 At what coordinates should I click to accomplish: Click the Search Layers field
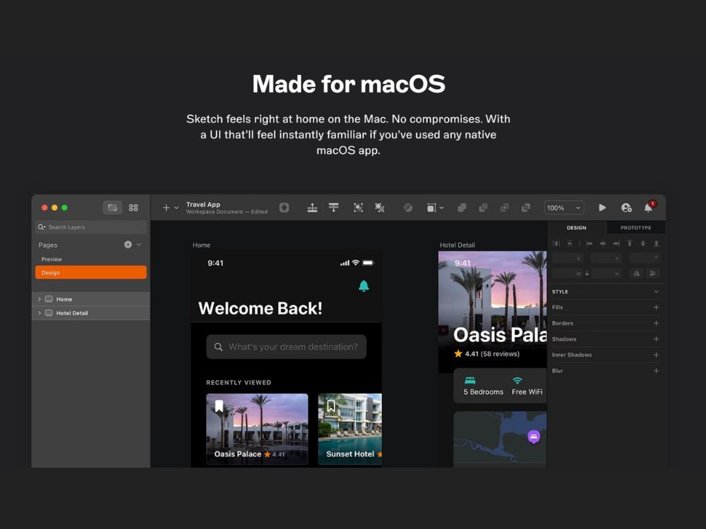91,227
